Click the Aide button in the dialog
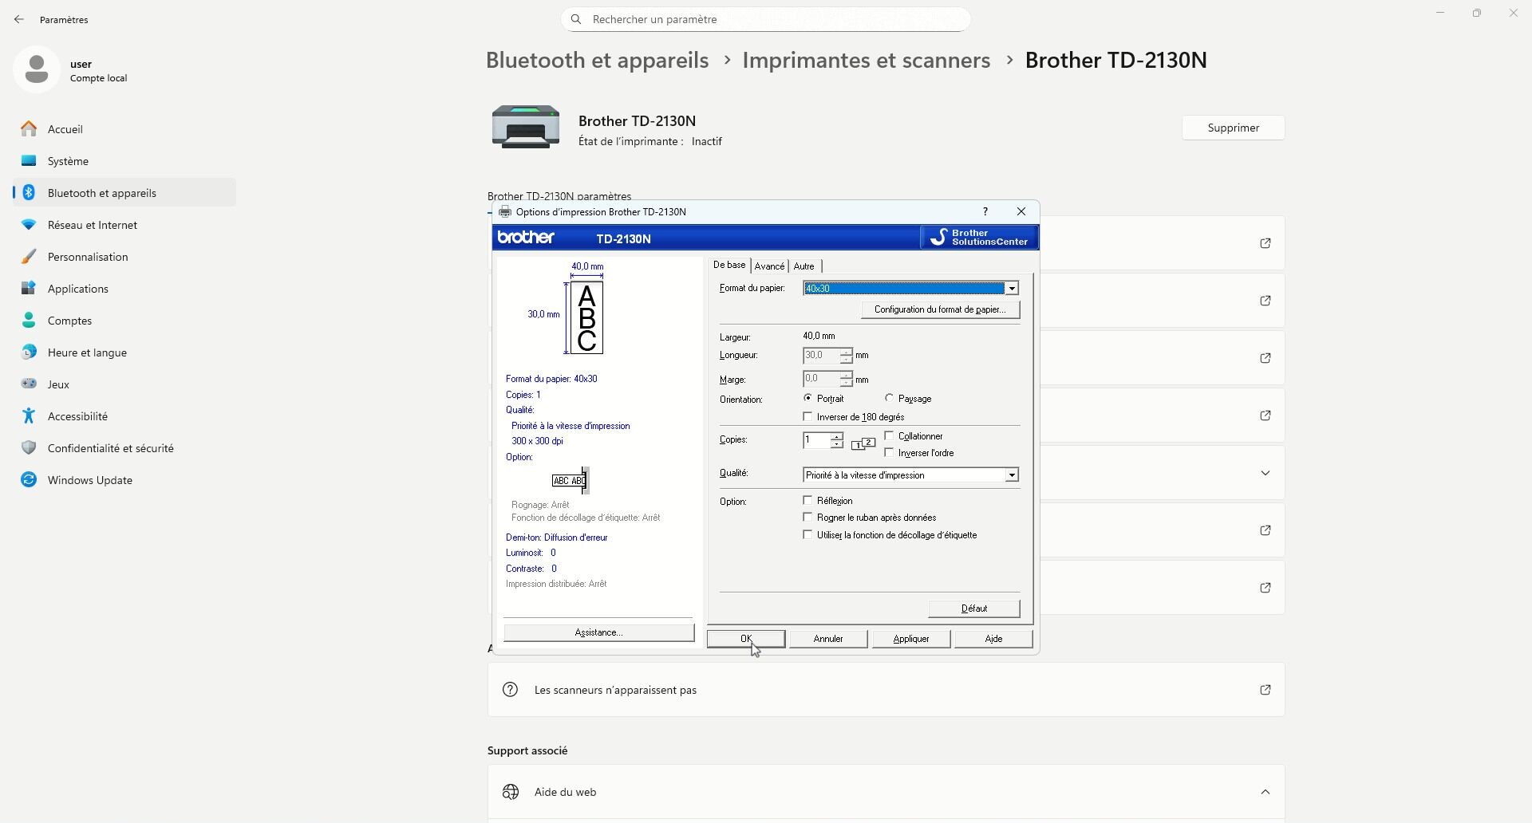1532x823 pixels. pyautogui.click(x=993, y=639)
